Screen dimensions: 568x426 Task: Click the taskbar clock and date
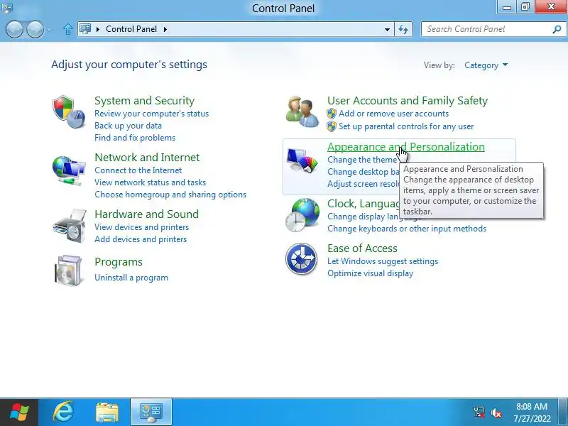[x=532, y=413]
